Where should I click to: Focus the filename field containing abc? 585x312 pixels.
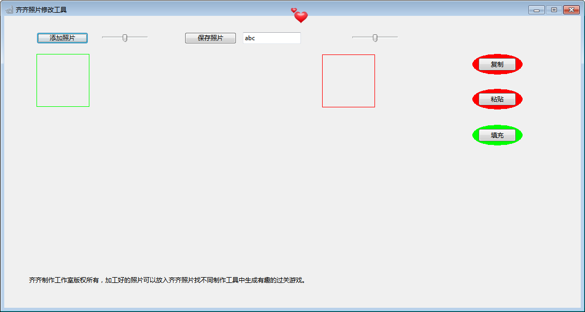(x=272, y=38)
